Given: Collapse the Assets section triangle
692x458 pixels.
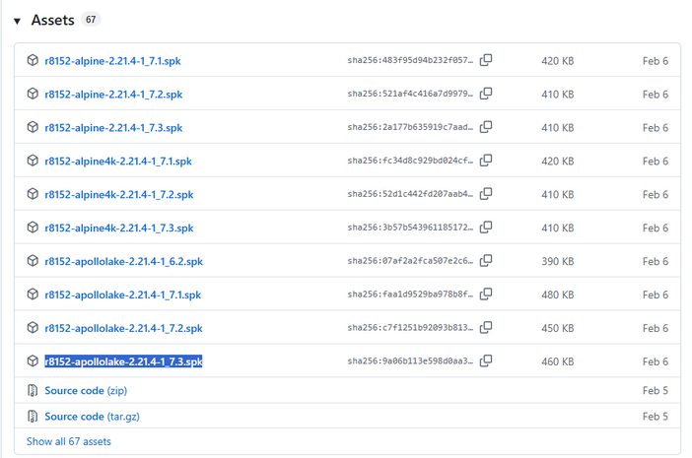Looking at the screenshot, I should tap(17, 21).
